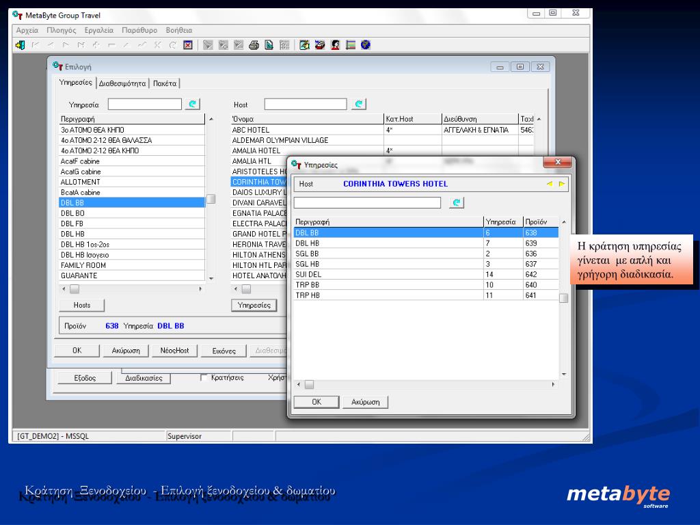700x525 pixels.
Task: Click the printer icon in the toolbar
Action: [254, 44]
